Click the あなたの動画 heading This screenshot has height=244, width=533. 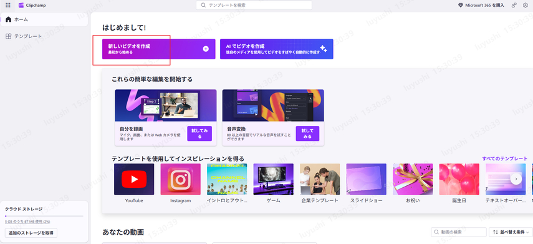123,232
